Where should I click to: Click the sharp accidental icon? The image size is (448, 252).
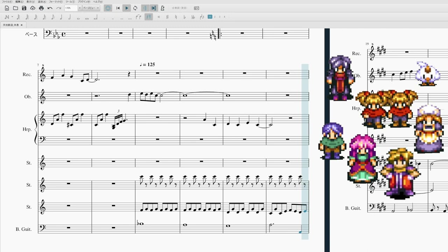(x=167, y=17)
